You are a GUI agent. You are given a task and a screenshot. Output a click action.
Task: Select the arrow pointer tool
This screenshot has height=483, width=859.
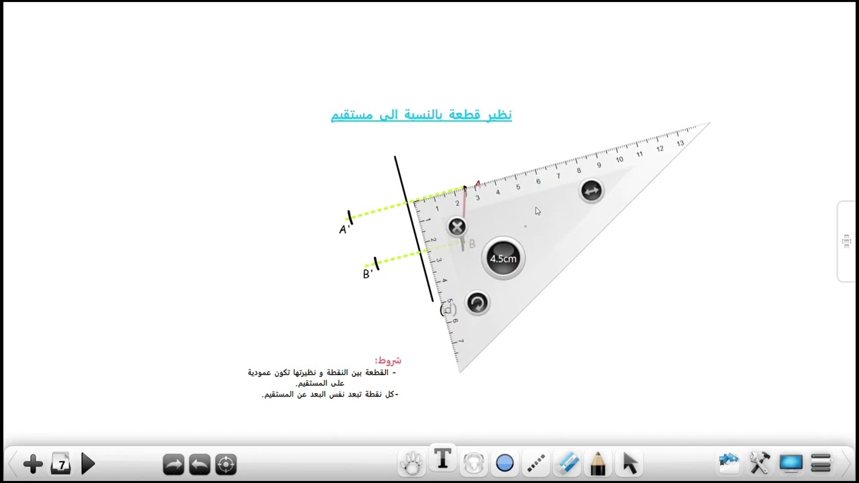629,463
